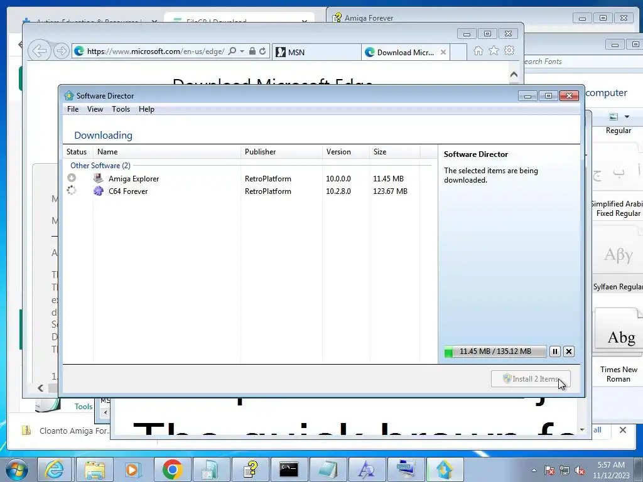Open the Help menu in Software Director
The width and height of the screenshot is (643, 482).
[146, 109]
